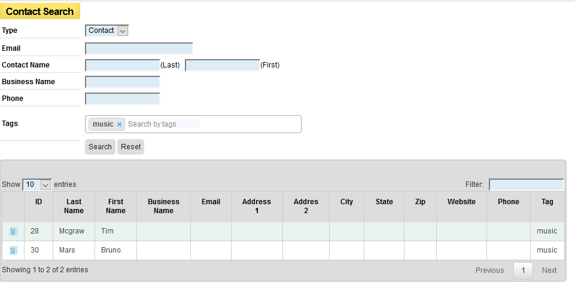Open the Type dropdown

107,30
